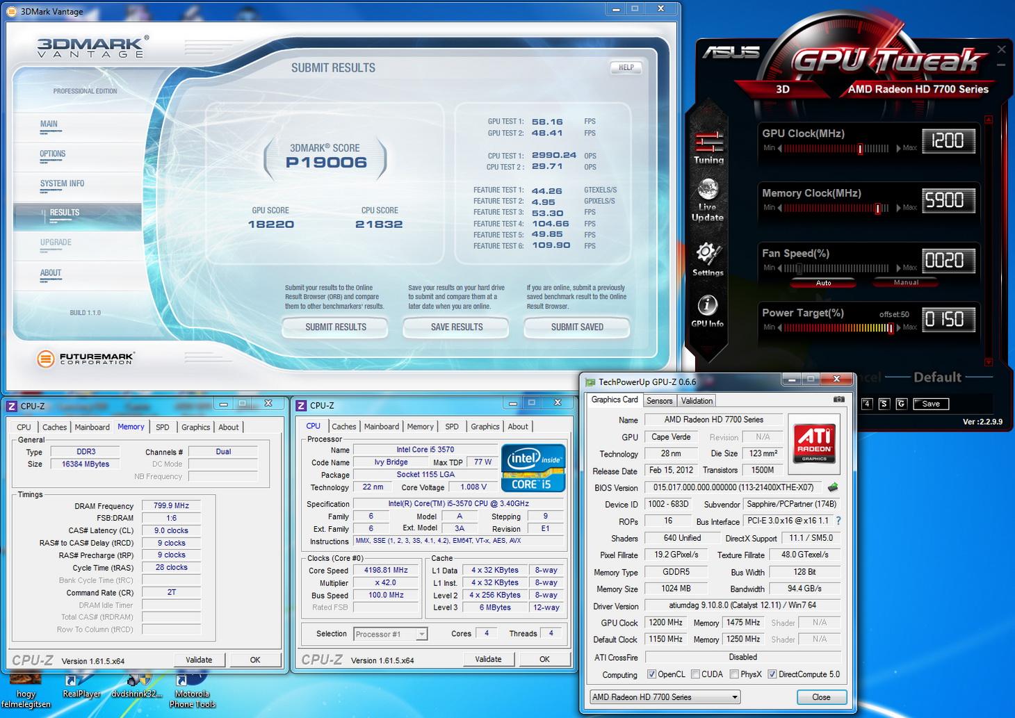Toggle the CUDA checkbox in GPU-Z
1015x718 pixels.
point(695,674)
